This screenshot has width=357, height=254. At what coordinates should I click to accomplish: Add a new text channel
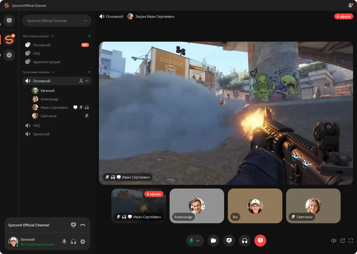[x=89, y=36]
